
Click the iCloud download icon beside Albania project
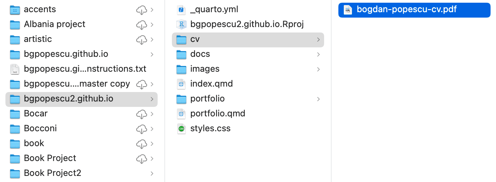coord(141,25)
